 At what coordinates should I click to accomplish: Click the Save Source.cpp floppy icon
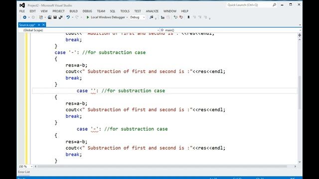55,17
